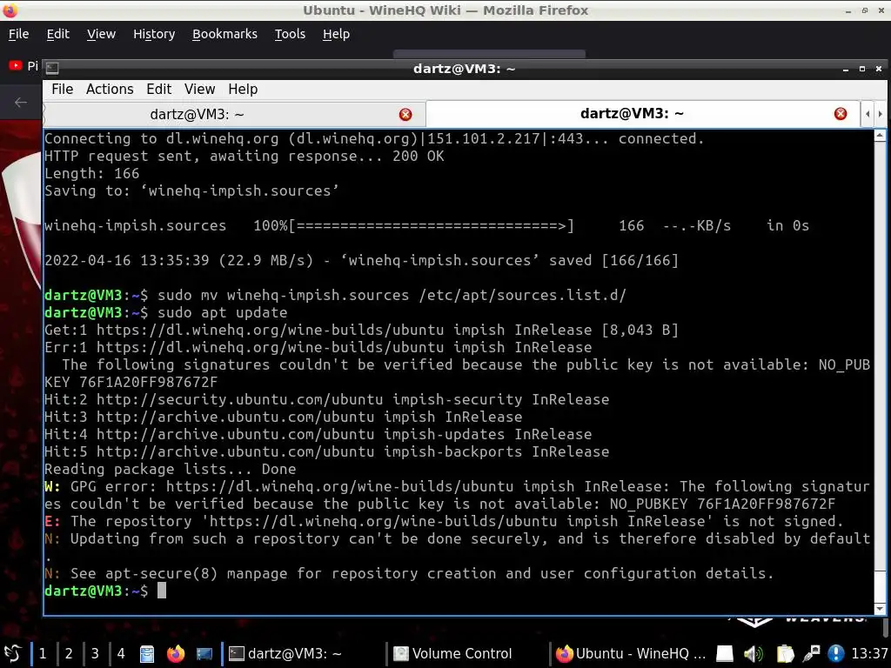Switch to workspace 2

69,653
